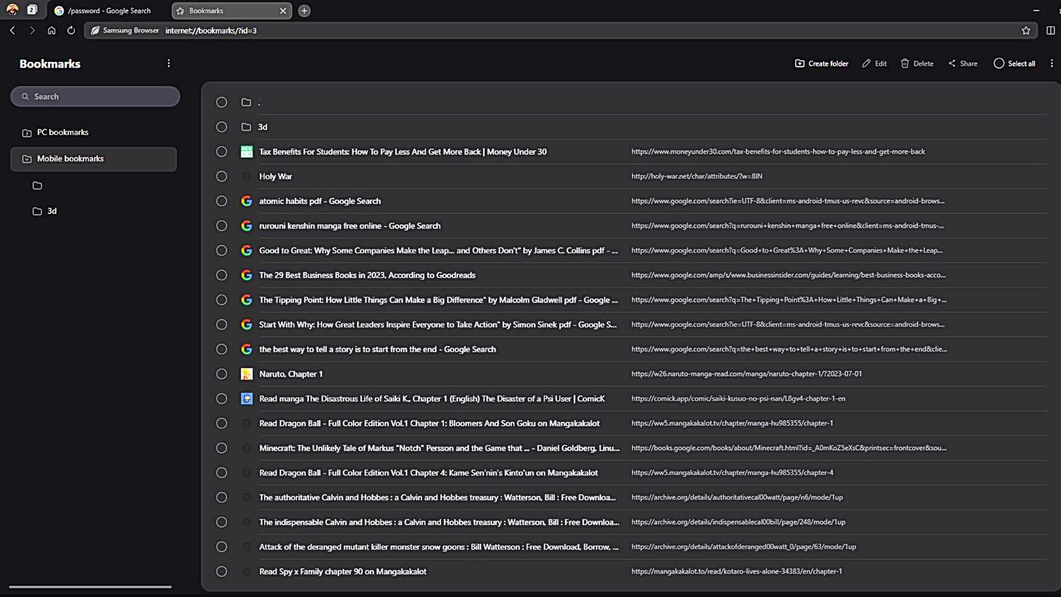The width and height of the screenshot is (1061, 597).
Task: Click the folder icon of the colon-named row
Action: [x=246, y=102]
